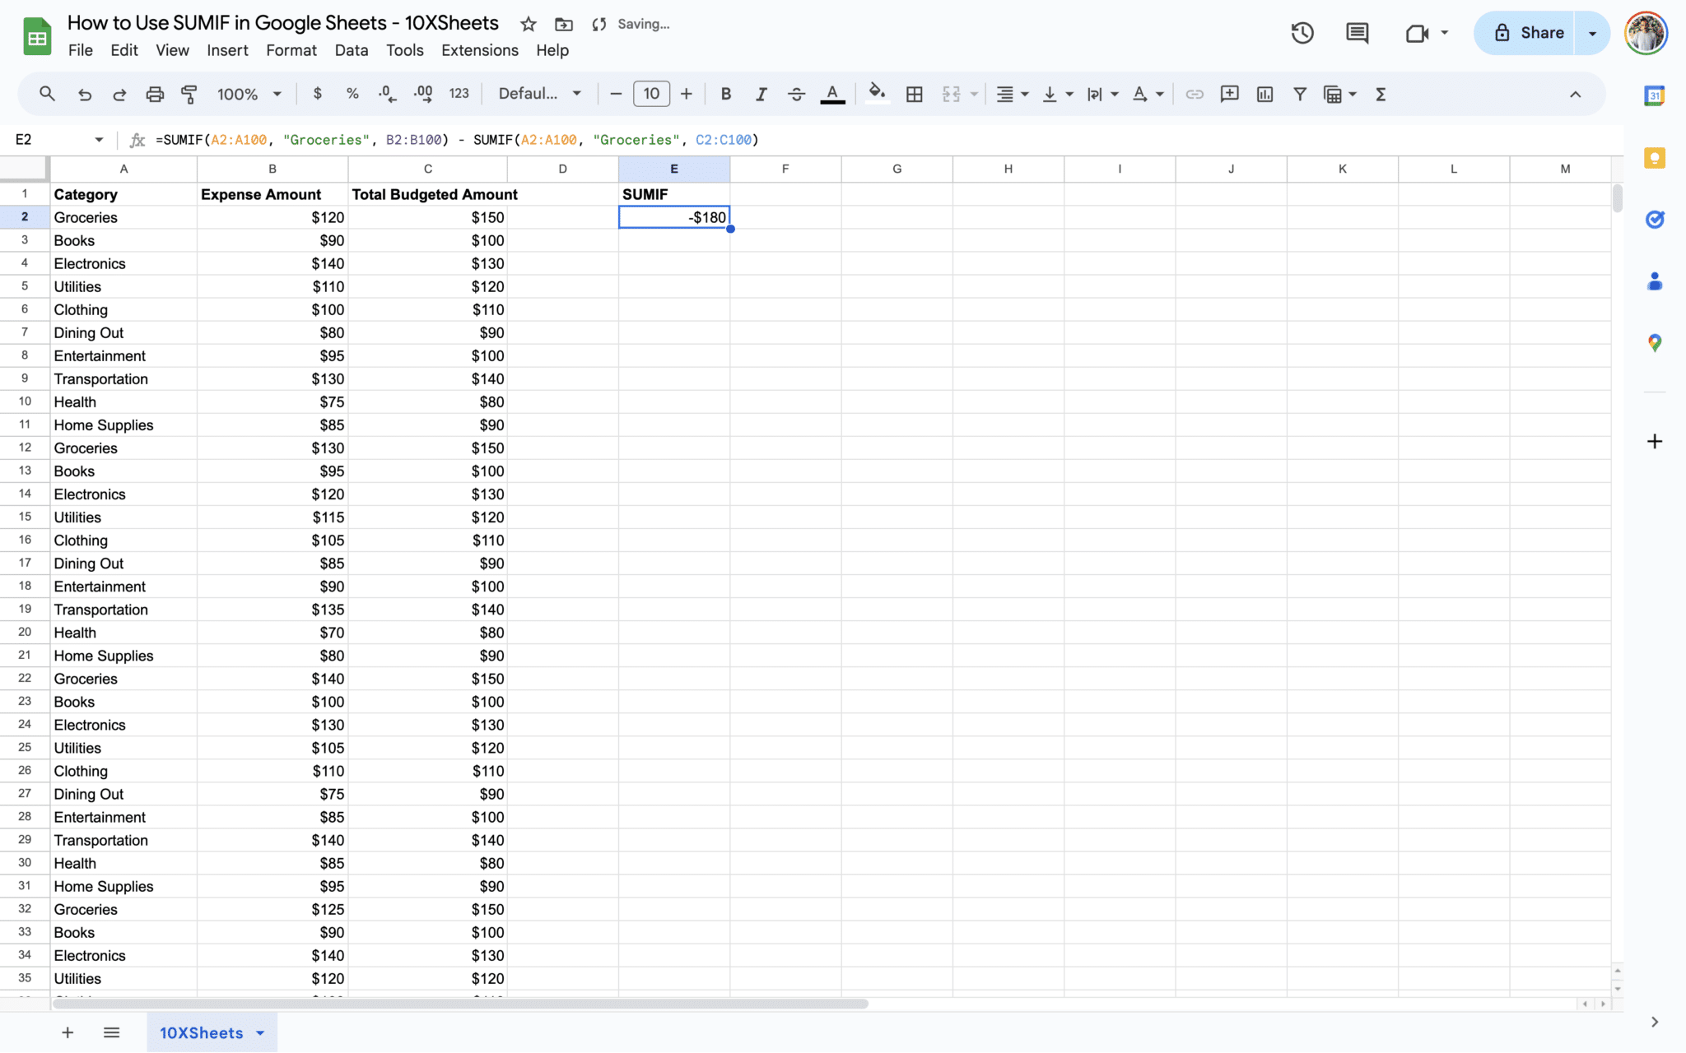Toggle strikethrough formatting
Image resolution: width=1686 pixels, height=1053 pixels.
coord(796,94)
